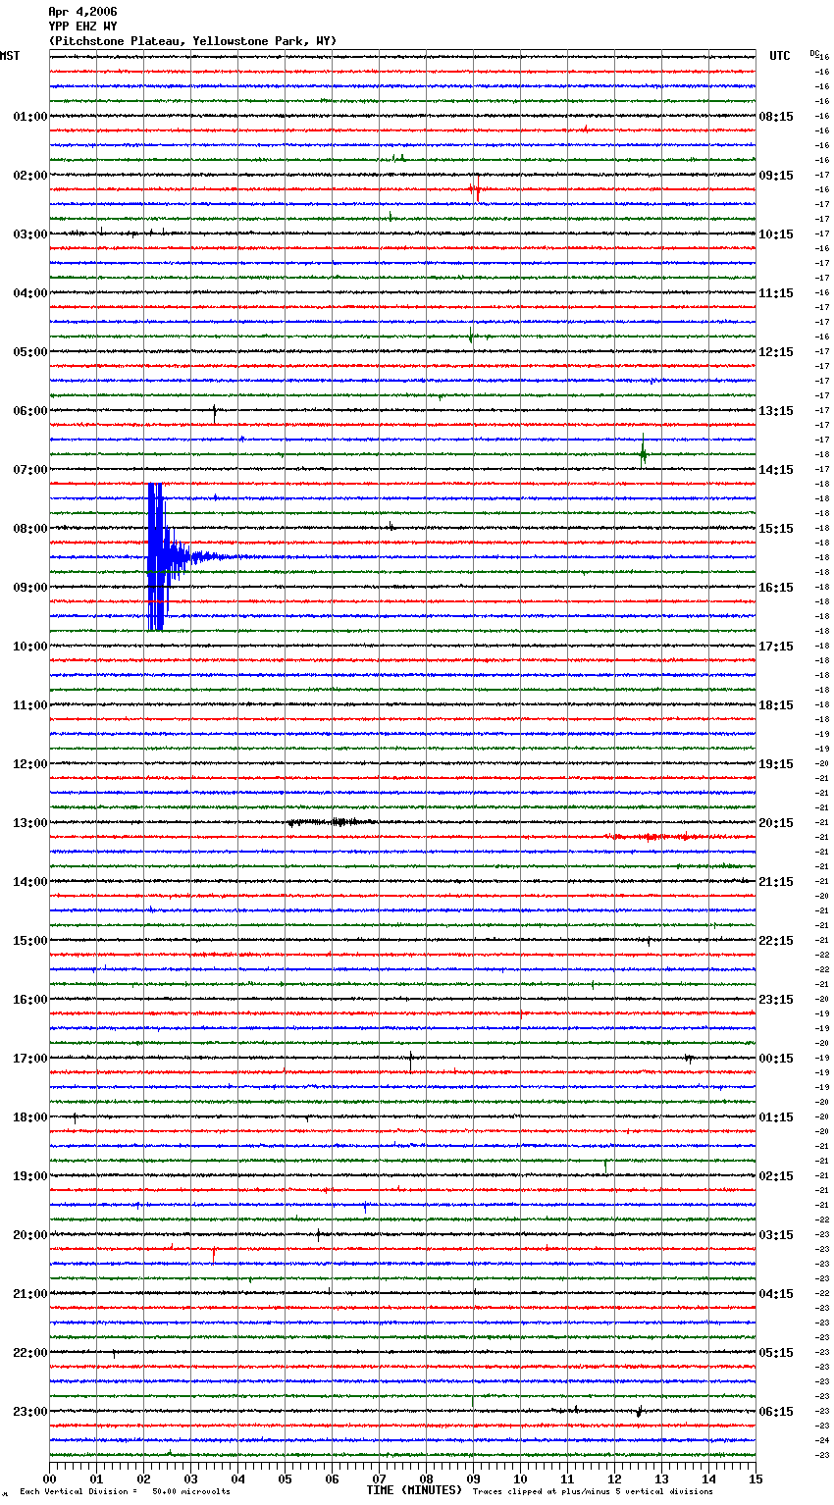Click the 09:15 UTC time label
The image size is (834, 1505).
click(776, 176)
